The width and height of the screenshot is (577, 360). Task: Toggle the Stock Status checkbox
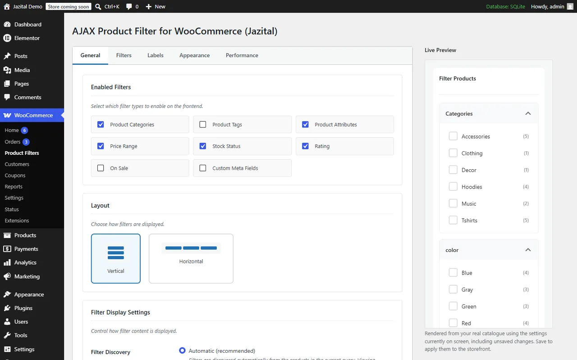203,146
